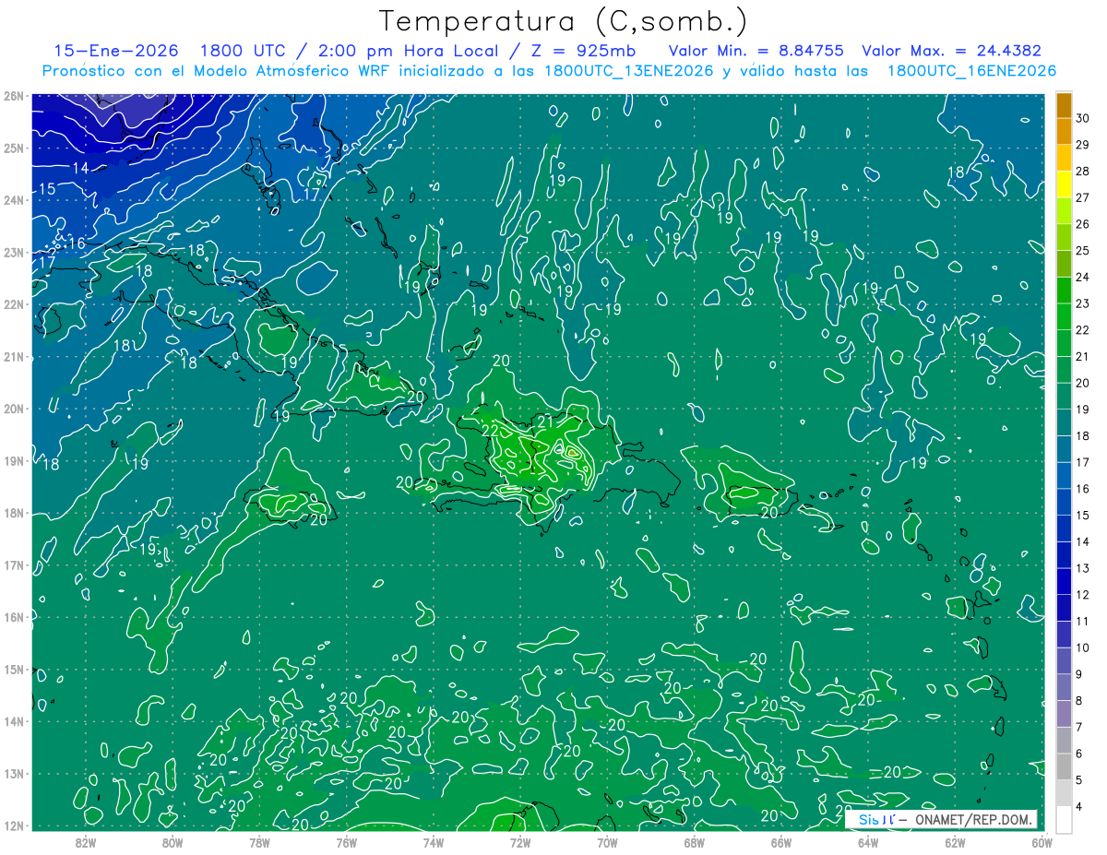
Task: Click the latitude axis label "21N"
Action: 13,357
